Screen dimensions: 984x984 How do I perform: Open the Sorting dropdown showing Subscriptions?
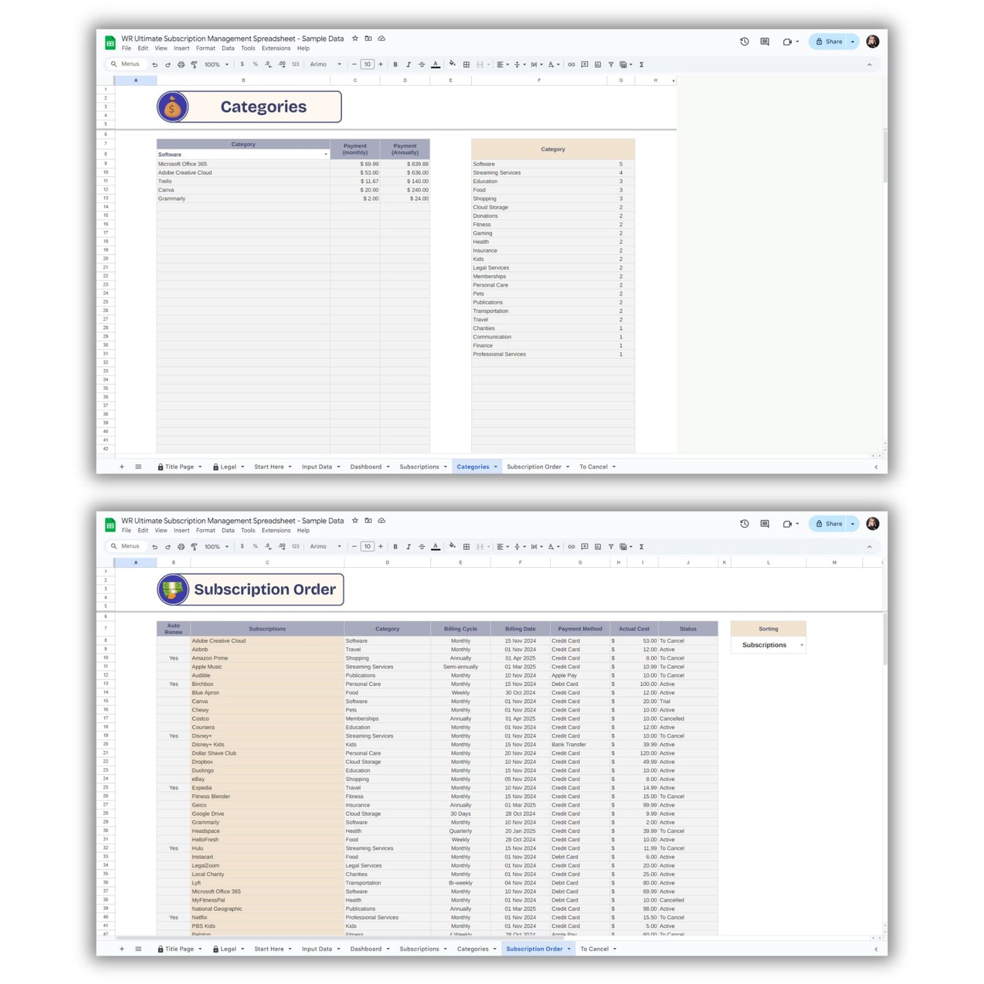tap(802, 646)
